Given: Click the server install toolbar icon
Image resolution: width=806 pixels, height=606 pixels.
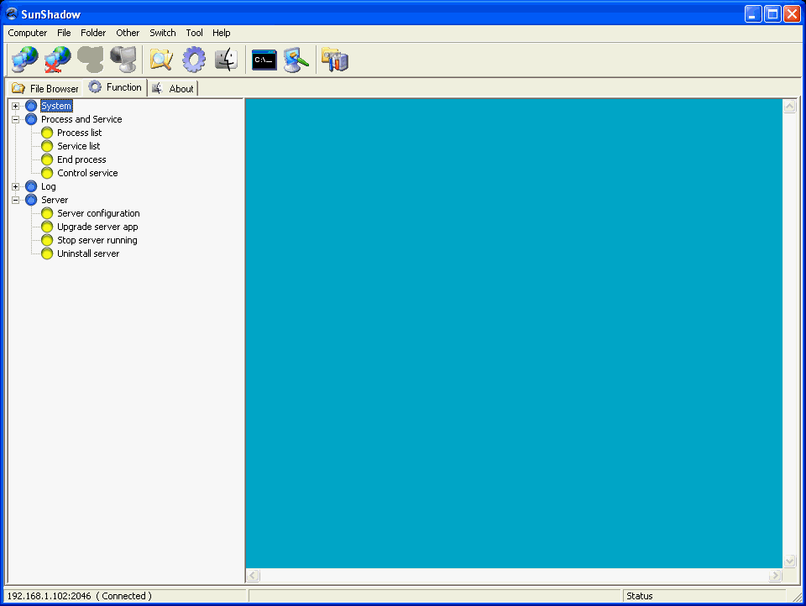Looking at the screenshot, I should (334, 59).
